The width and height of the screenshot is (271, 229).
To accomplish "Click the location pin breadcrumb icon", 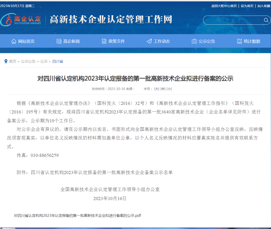I will (6, 61).
